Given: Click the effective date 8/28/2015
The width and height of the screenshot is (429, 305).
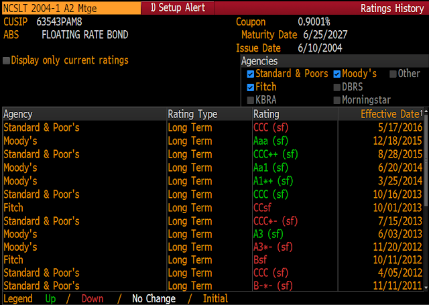Looking at the screenshot, I should tap(400, 155).
